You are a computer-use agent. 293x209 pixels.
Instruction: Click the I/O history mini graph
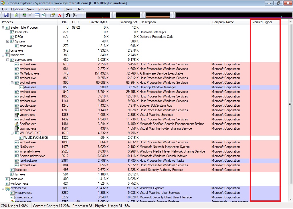158,15
